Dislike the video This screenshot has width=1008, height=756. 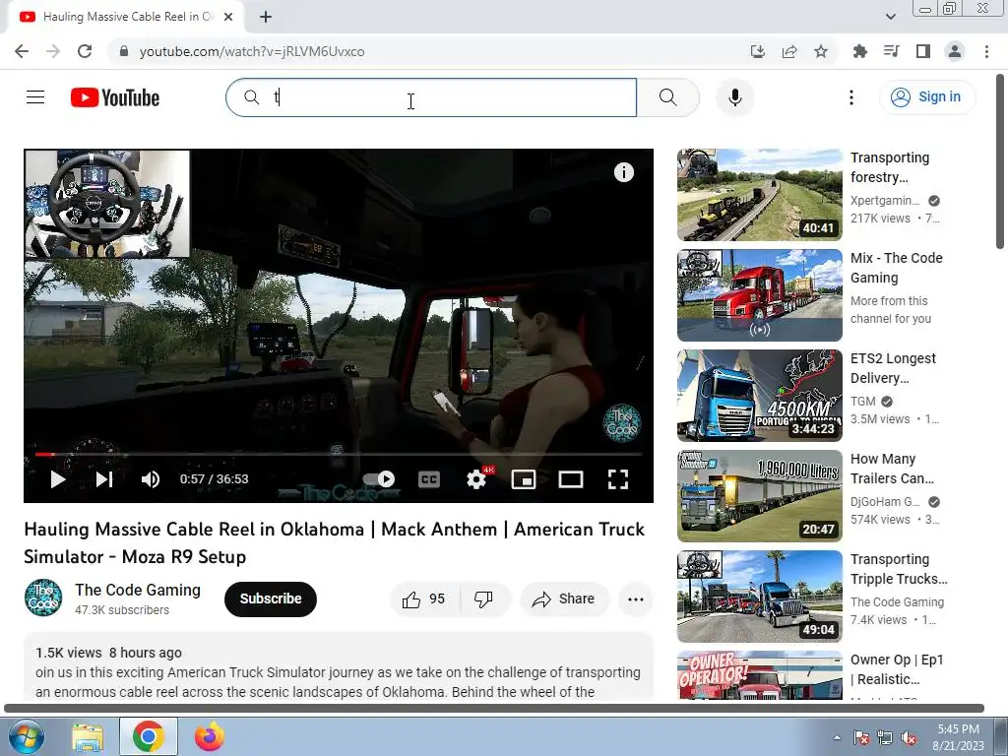[483, 599]
